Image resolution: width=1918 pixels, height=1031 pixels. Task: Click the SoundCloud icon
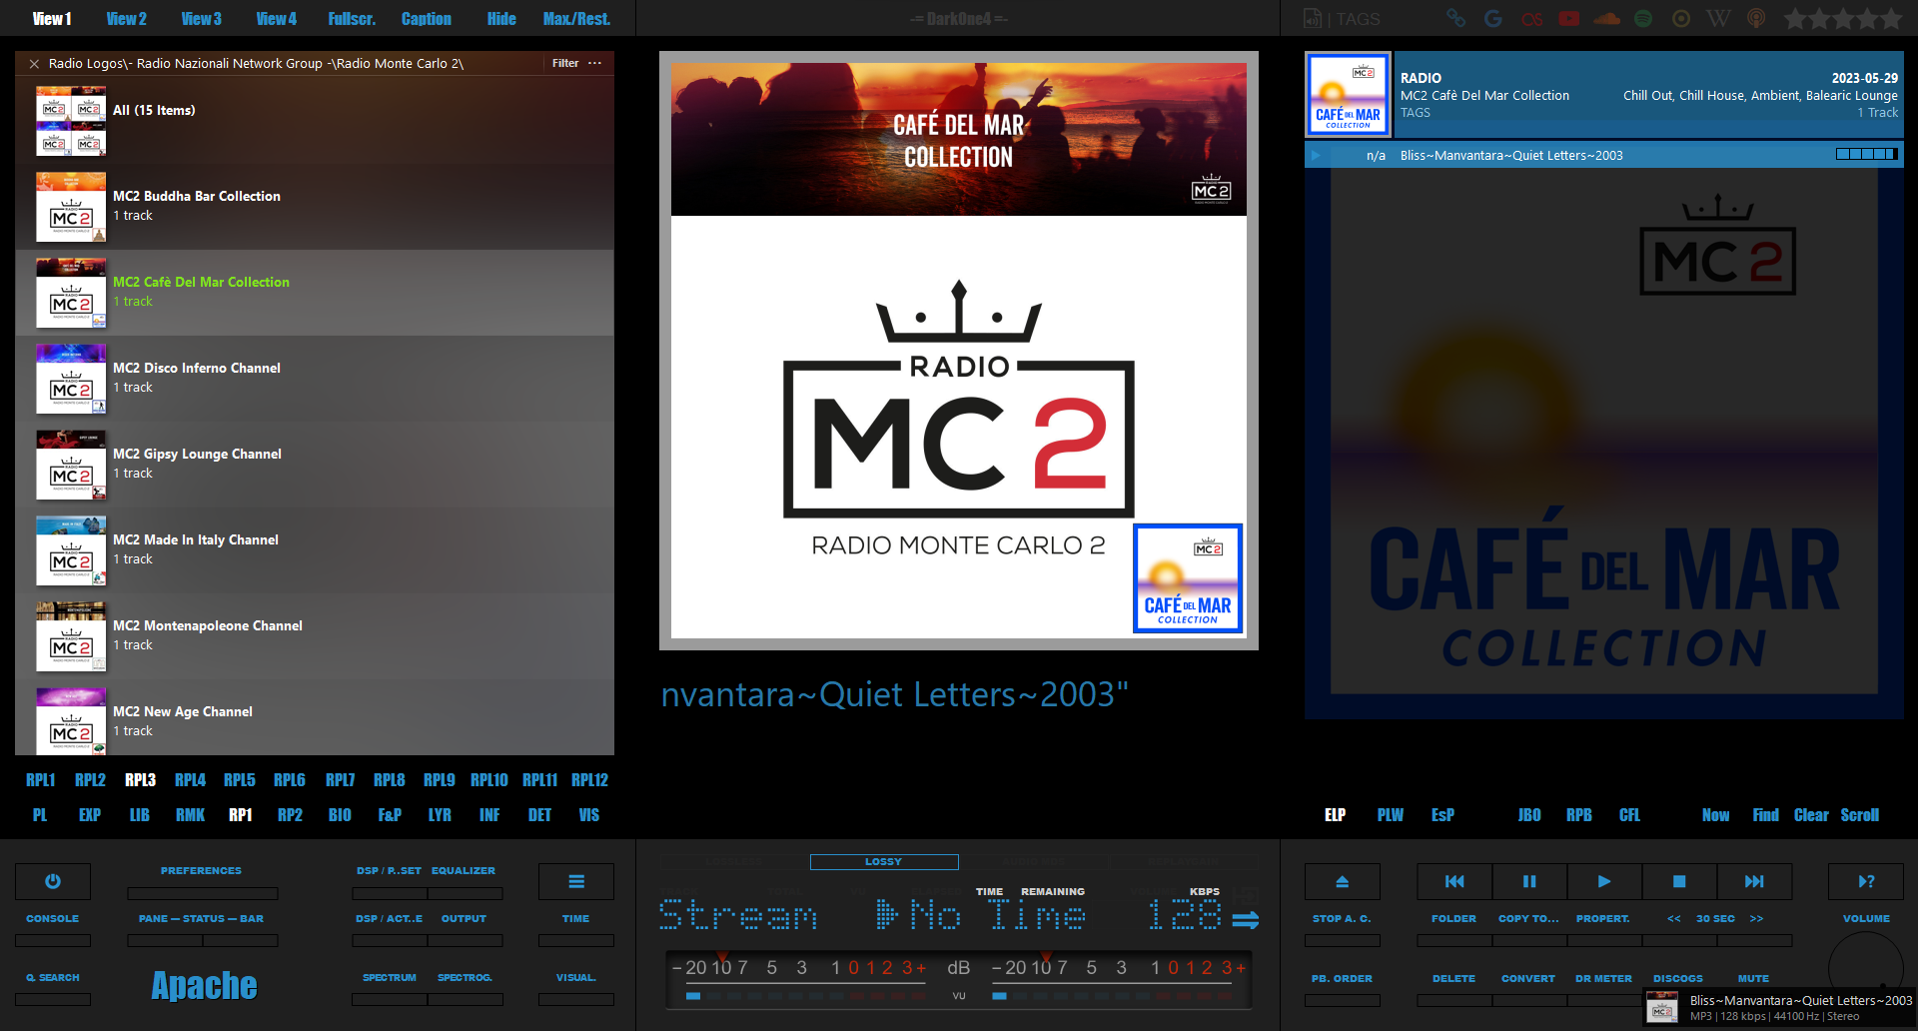tap(1607, 18)
